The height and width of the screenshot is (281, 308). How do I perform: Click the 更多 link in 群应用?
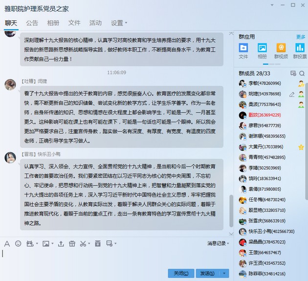point(300,37)
